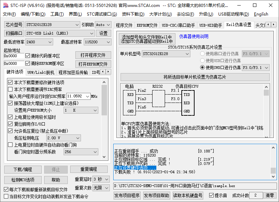Toggle 上电复位使用较长延时 checkbox

[x=10, y=117]
